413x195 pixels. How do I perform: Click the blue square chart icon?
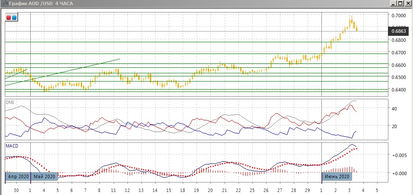pyautogui.click(x=14, y=18)
